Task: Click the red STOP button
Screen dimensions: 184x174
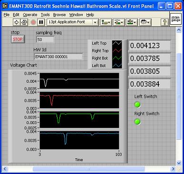Action: coord(18,39)
